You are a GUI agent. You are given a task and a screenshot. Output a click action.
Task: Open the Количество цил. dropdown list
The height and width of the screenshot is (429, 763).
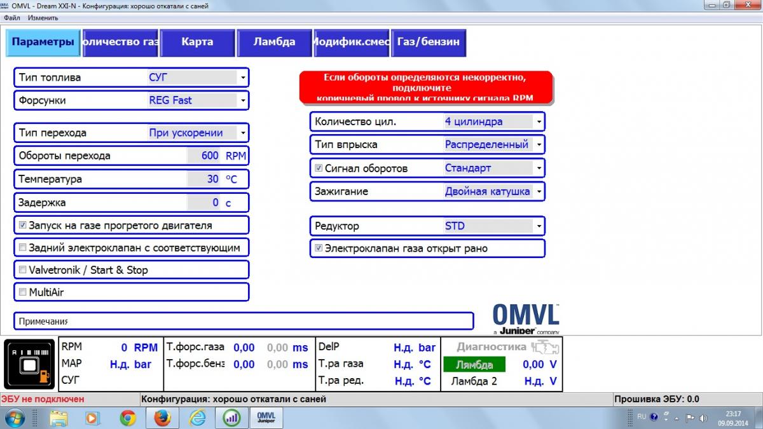[539, 121]
